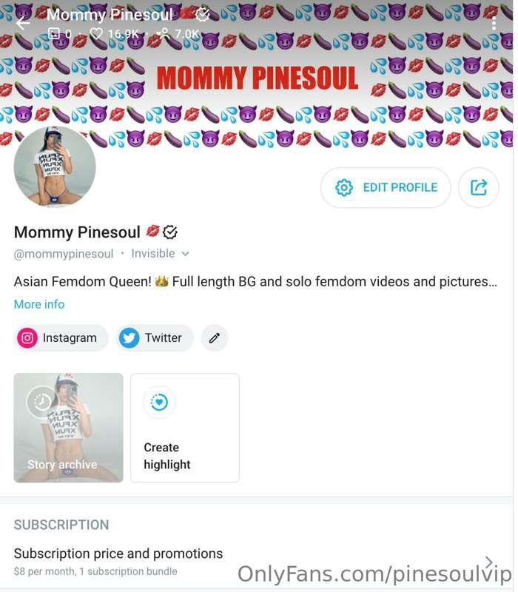This screenshot has width=518, height=592.
Task: Click the Edit Profile button
Action: (385, 187)
